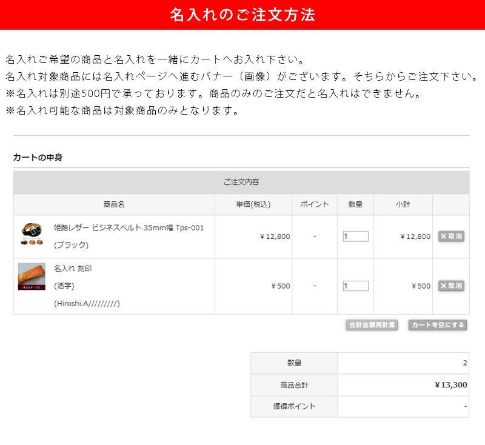
Task: Cancel the 姫路レザー belt item with 取消
Action: [451, 236]
